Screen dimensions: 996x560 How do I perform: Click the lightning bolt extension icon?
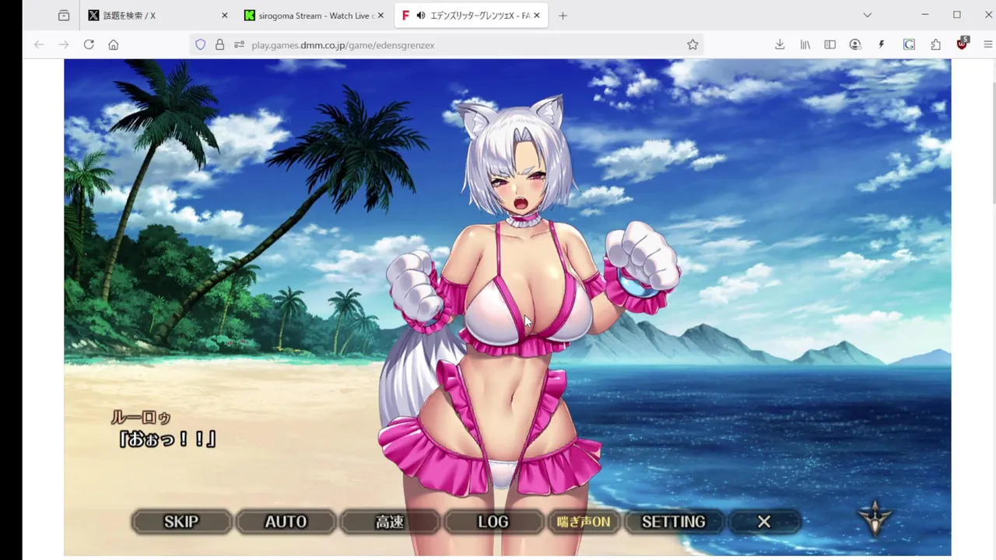[882, 45]
